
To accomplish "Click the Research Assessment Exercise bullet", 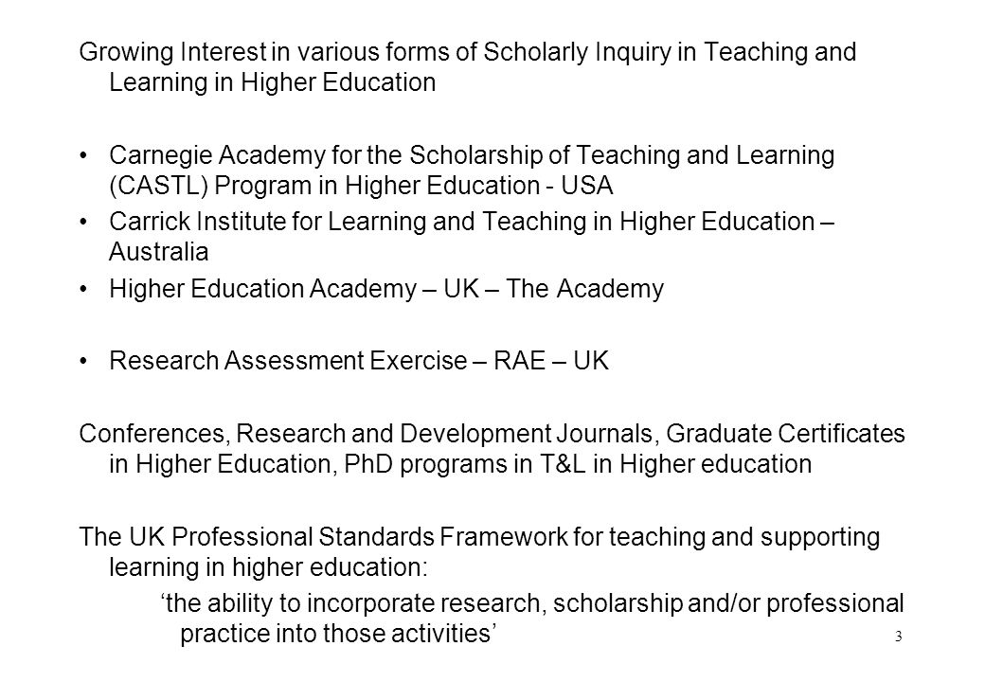I will coord(359,361).
